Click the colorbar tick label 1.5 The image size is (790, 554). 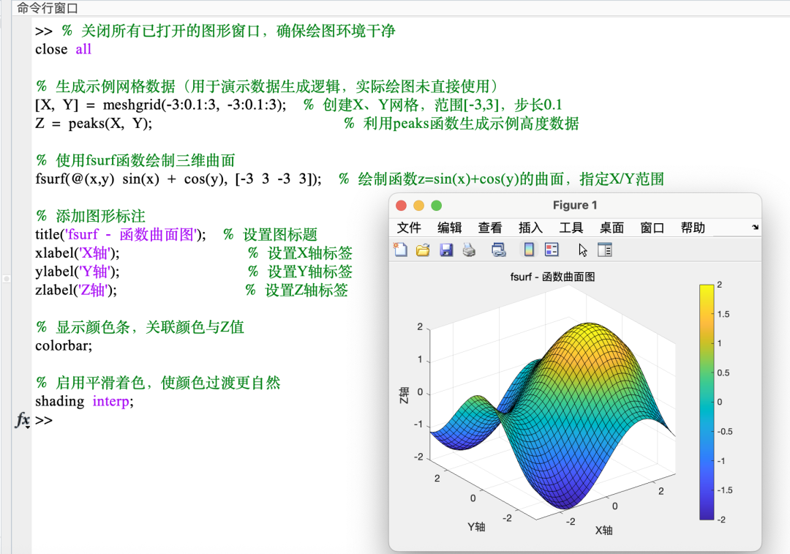[x=723, y=314]
